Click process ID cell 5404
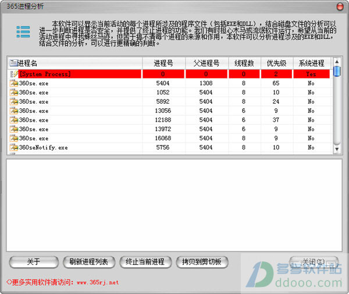 click(x=163, y=83)
